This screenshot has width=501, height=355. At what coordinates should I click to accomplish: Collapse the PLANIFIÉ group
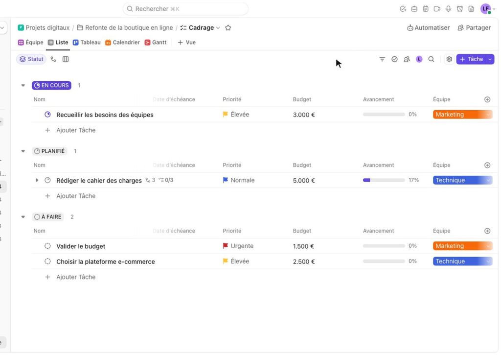(x=23, y=151)
